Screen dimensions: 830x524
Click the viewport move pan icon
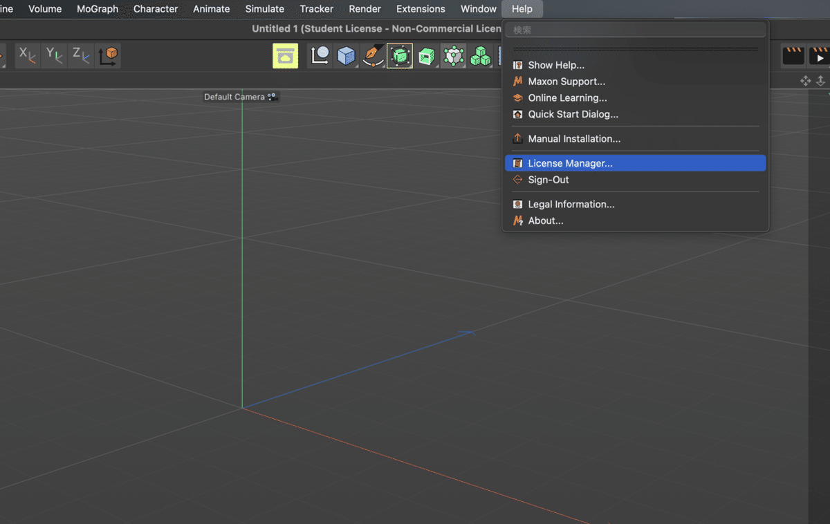tap(805, 81)
